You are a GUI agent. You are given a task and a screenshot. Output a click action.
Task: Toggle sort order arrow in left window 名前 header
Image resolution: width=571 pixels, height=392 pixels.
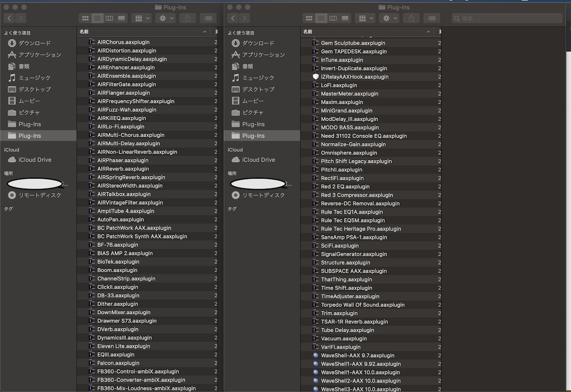[205, 32]
